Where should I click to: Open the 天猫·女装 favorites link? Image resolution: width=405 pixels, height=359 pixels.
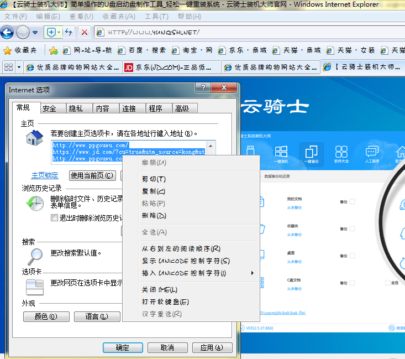(x=351, y=50)
